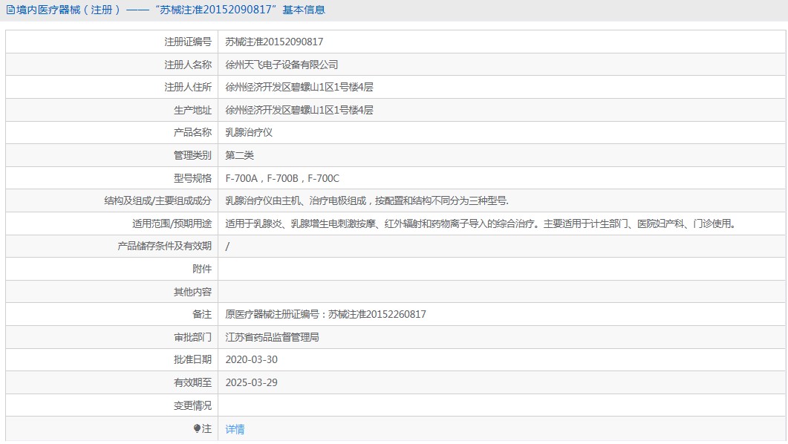Click the label 批准日期
Viewport: 788px width, 444px height.
click(192, 359)
